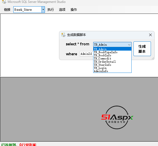Click the 生成脚本 button

142,49
